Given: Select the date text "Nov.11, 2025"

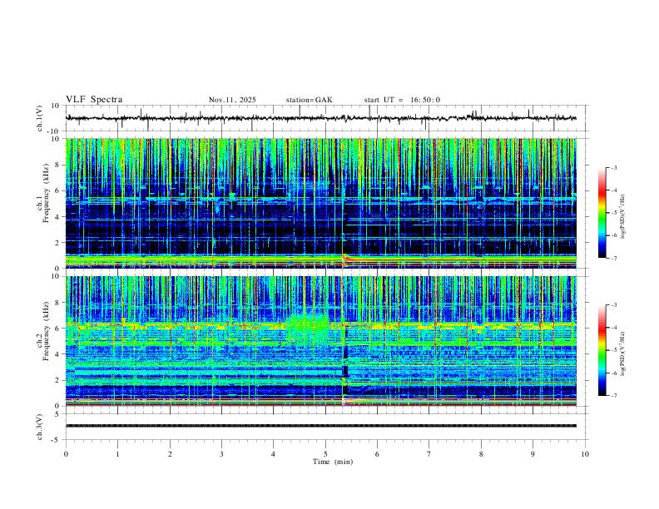Looking at the screenshot, I should point(232,100).
